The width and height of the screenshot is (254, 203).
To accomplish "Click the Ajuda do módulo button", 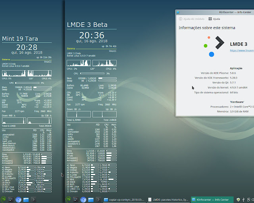I will click(192, 19).
